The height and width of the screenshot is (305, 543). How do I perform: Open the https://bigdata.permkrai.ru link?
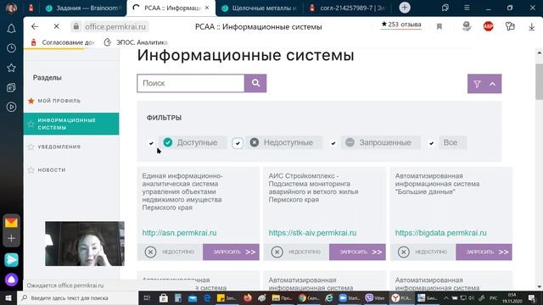pos(441,233)
